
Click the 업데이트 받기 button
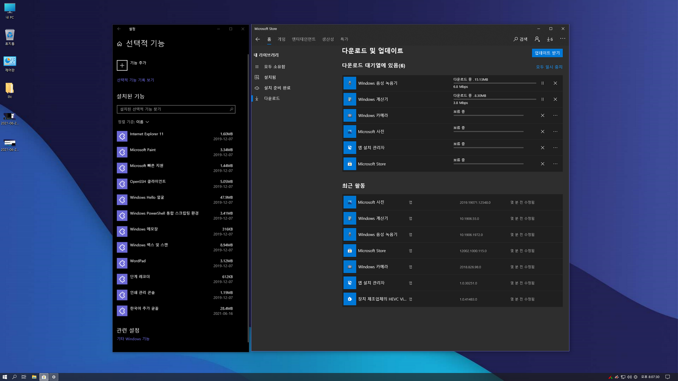pyautogui.click(x=547, y=53)
